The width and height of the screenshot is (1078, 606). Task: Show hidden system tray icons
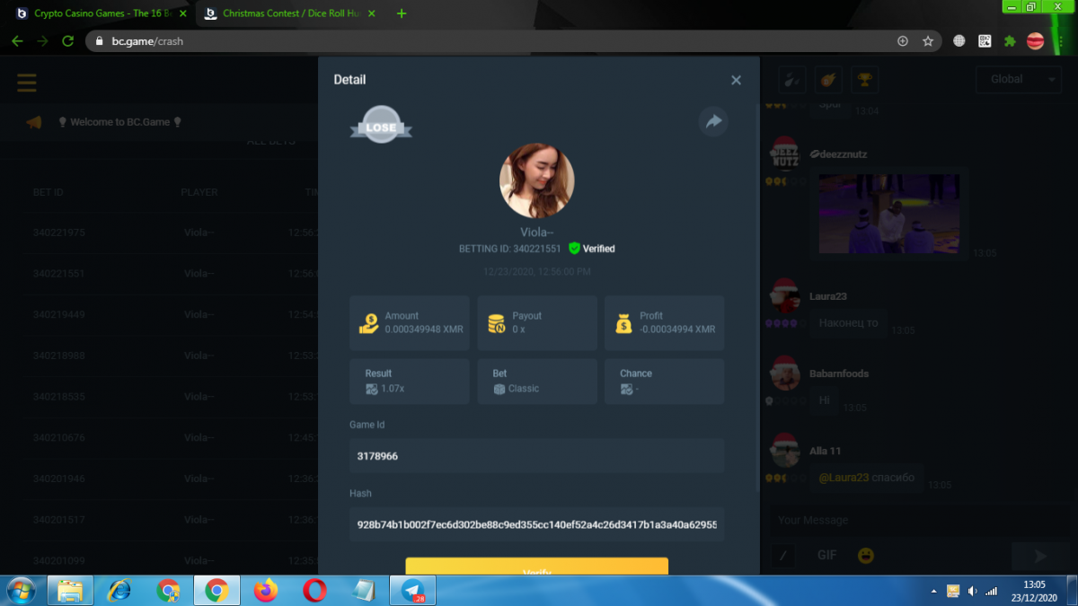(934, 591)
